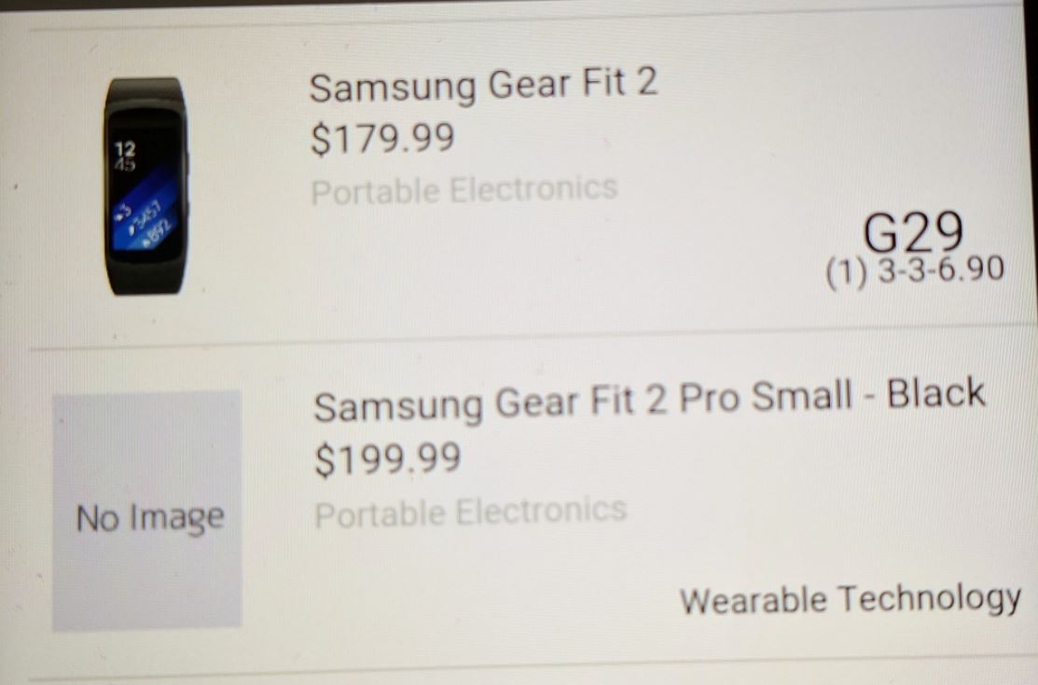Open Samsung Gear Fit 2 Pro Small title
The width and height of the screenshot is (1038, 685).
point(649,399)
